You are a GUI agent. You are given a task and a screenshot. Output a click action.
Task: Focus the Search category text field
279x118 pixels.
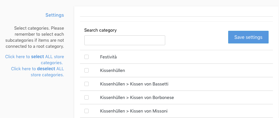pos(124,40)
